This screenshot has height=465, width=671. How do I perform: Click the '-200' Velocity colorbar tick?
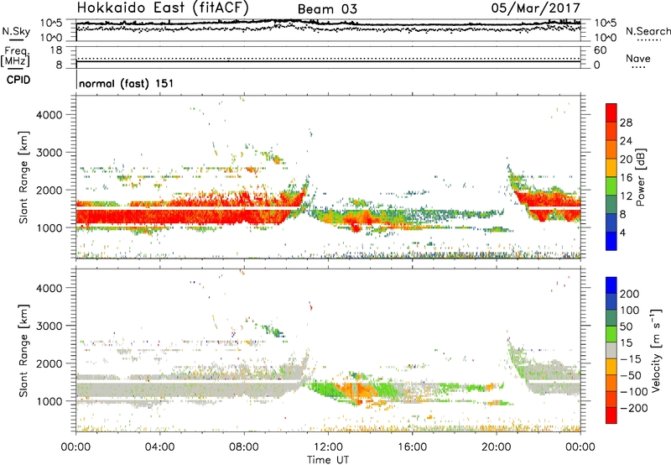coord(634,408)
